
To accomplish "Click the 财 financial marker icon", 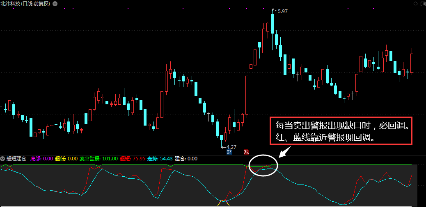I will pos(229,152).
